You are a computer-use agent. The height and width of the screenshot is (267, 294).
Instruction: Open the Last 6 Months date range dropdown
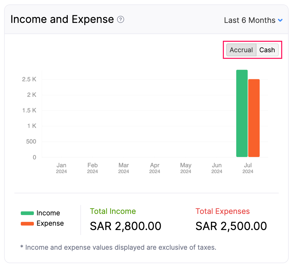coord(253,20)
